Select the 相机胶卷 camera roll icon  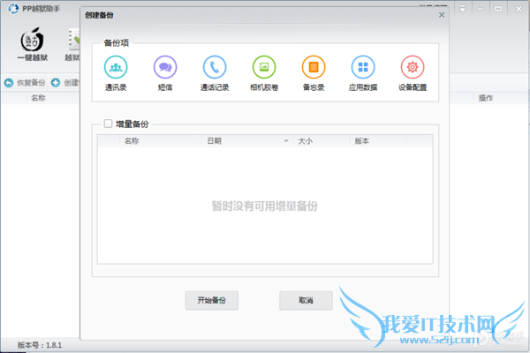point(264,67)
